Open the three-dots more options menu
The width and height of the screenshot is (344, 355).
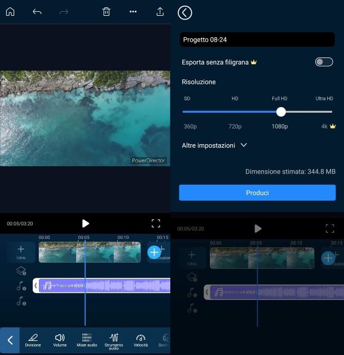pyautogui.click(x=133, y=11)
